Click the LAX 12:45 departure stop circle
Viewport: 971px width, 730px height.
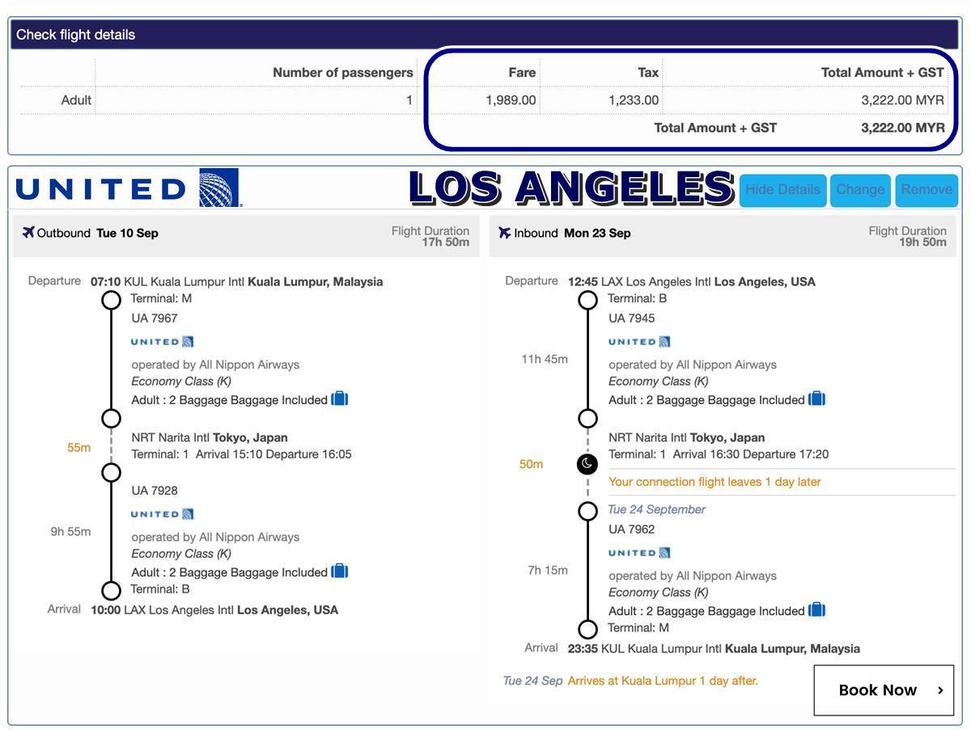click(588, 301)
